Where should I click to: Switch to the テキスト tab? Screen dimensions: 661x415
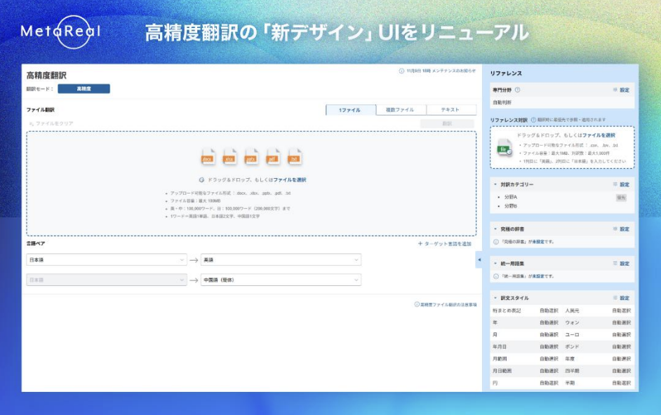pyautogui.click(x=450, y=110)
